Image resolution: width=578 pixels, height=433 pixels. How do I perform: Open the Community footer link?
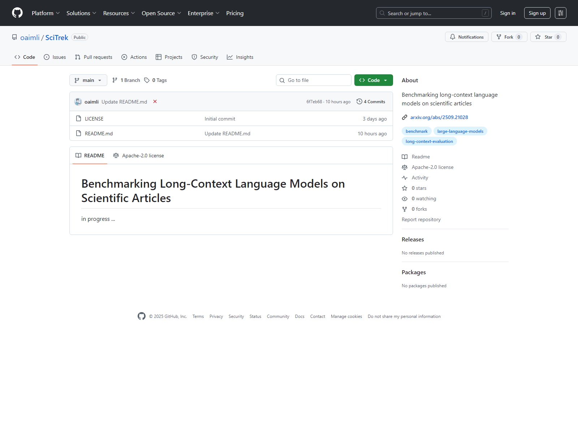pyautogui.click(x=278, y=316)
